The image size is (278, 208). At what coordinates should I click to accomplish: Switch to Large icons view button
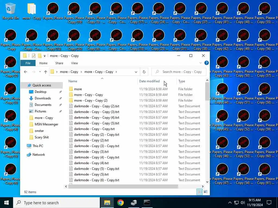[x=206, y=192]
